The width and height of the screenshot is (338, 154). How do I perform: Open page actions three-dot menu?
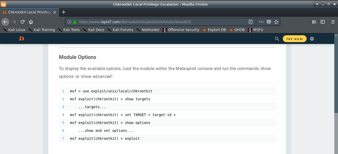(261, 22)
